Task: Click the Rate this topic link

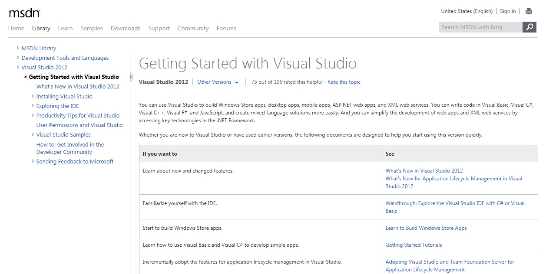Action: [x=344, y=82]
